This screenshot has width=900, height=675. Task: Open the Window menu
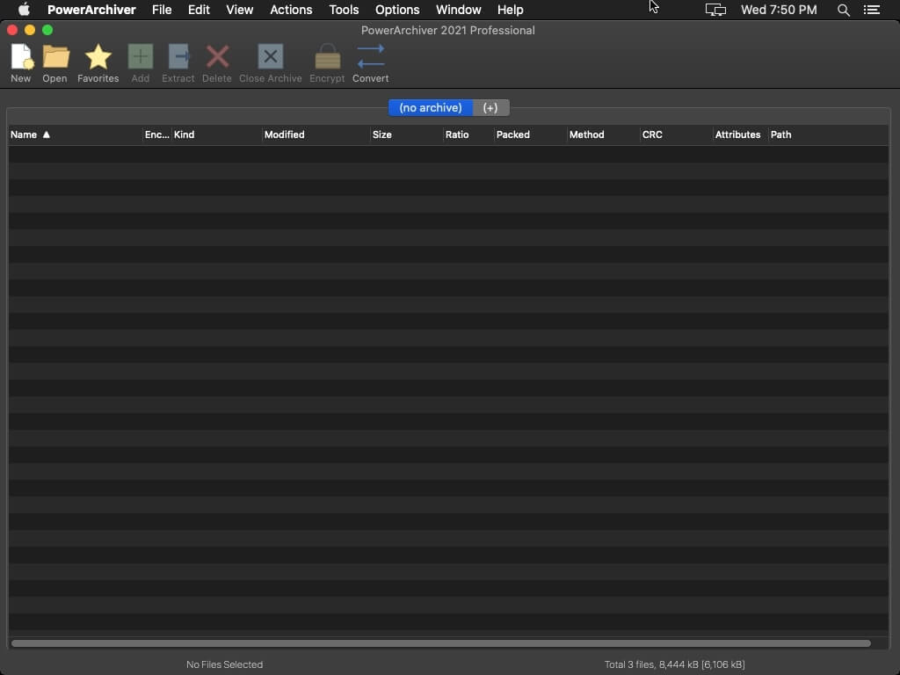click(x=458, y=10)
